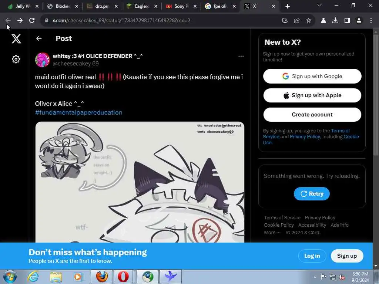
Task: Open footer Terms of Service link
Action: coord(282,217)
